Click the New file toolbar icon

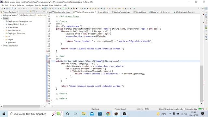(x=2, y=8)
